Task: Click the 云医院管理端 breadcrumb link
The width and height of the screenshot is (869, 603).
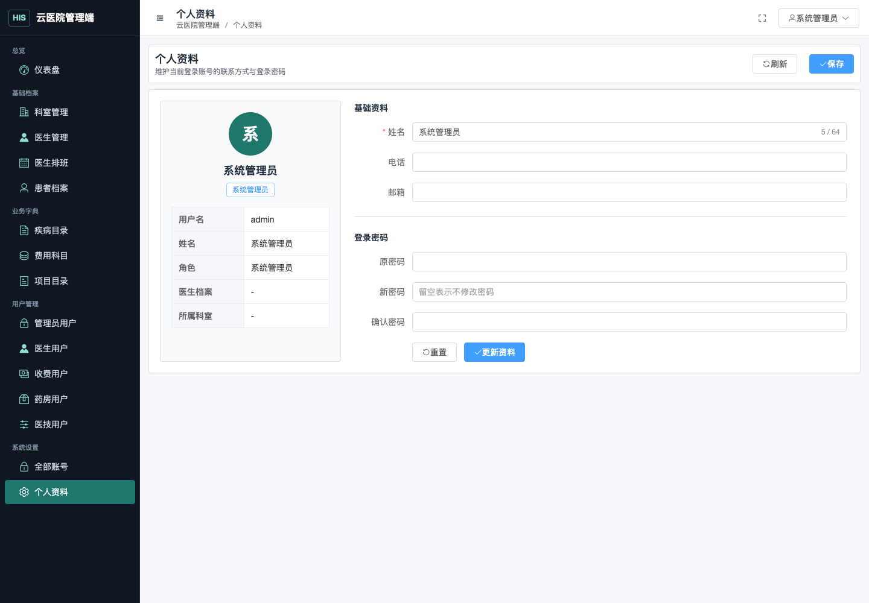Action: coord(198,25)
